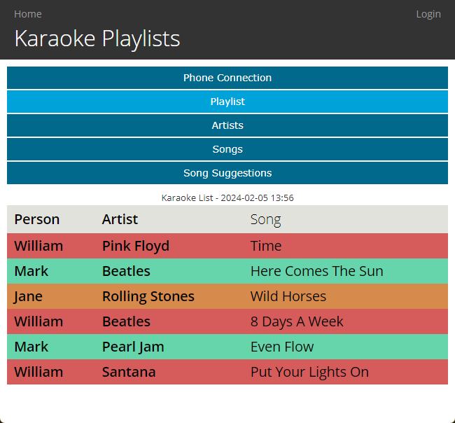455x423 pixels.
Task: Select the Pink Floyd Time row
Action: (227, 246)
